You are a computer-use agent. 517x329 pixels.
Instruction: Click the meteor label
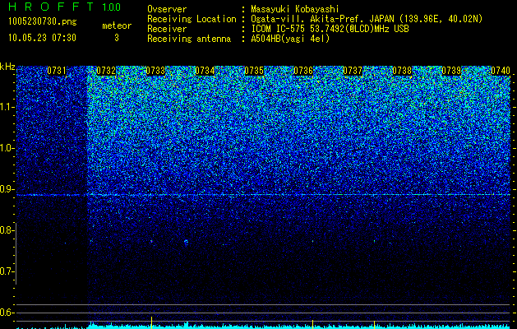pos(117,25)
